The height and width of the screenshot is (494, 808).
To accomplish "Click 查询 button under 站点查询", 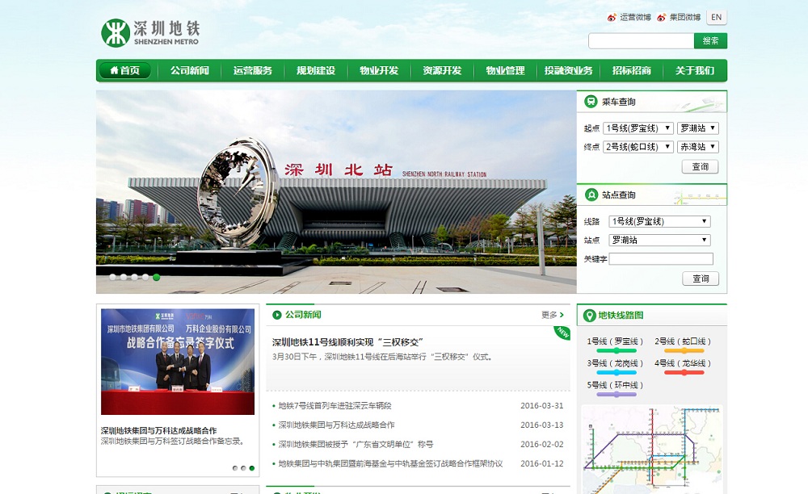I will [x=701, y=278].
